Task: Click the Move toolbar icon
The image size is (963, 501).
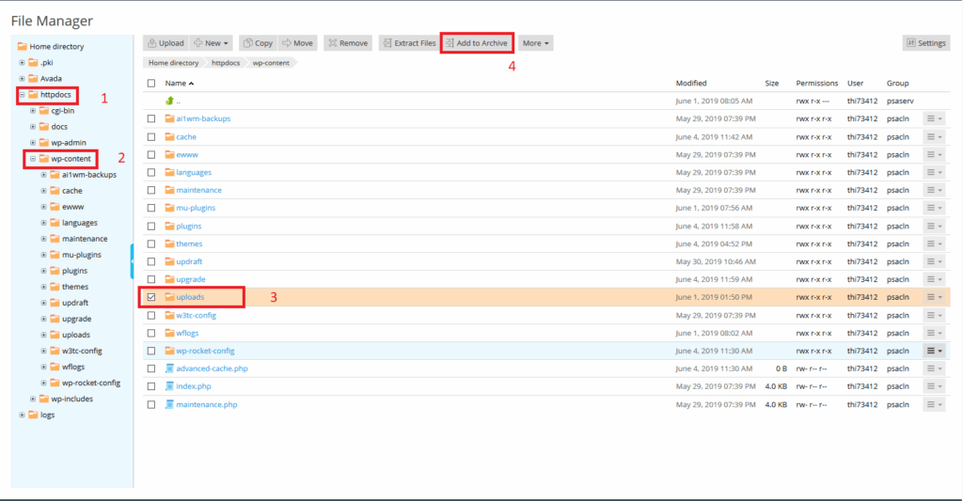Action: 287,43
